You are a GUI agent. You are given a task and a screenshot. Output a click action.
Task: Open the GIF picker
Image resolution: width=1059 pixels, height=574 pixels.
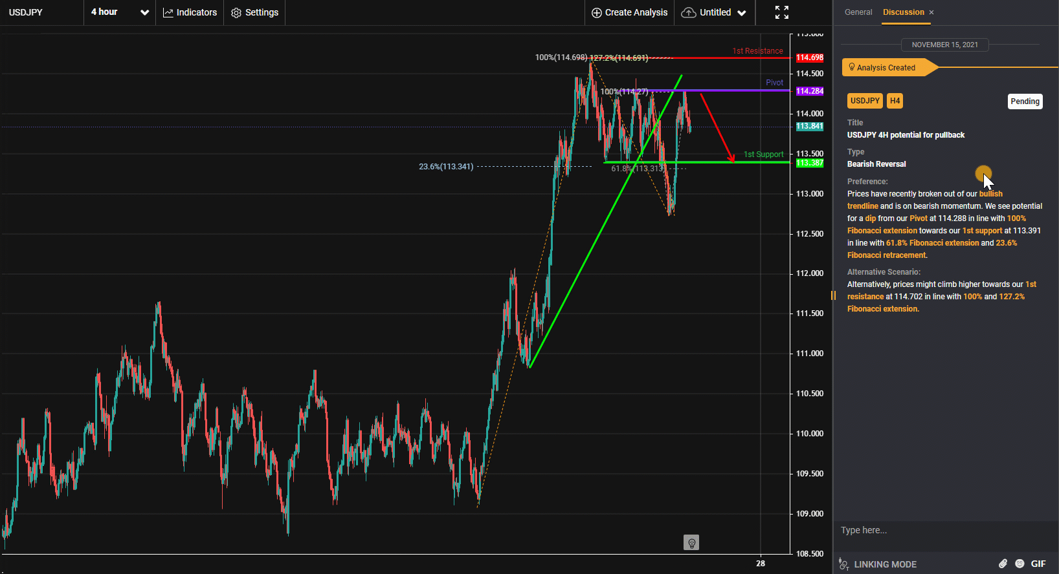tap(1038, 564)
